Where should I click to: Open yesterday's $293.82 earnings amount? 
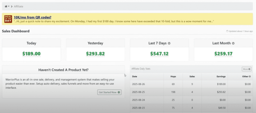tap(95, 53)
